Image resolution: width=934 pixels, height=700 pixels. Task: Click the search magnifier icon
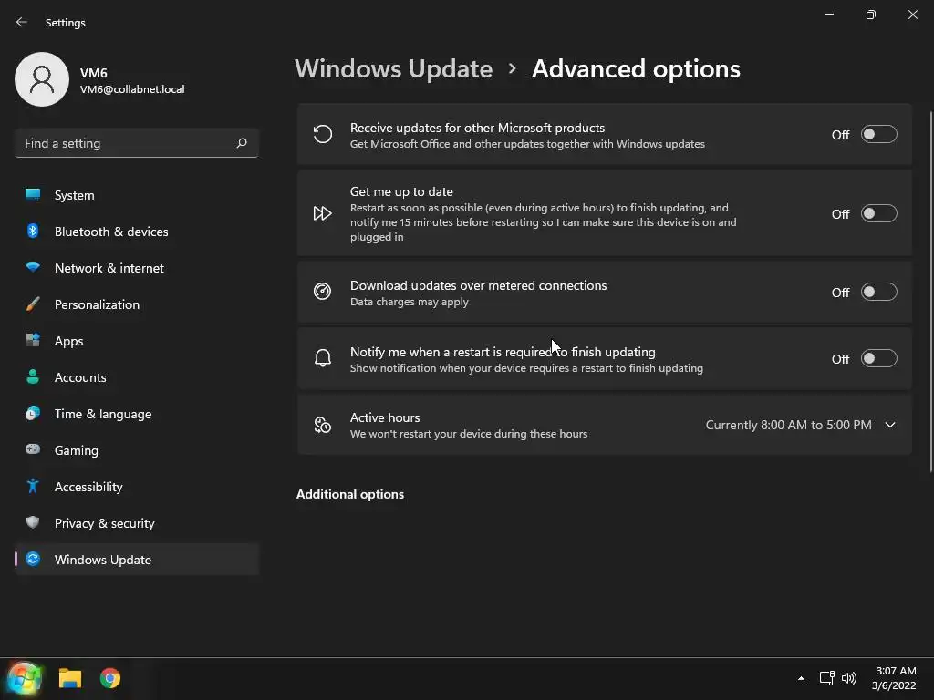click(x=241, y=143)
